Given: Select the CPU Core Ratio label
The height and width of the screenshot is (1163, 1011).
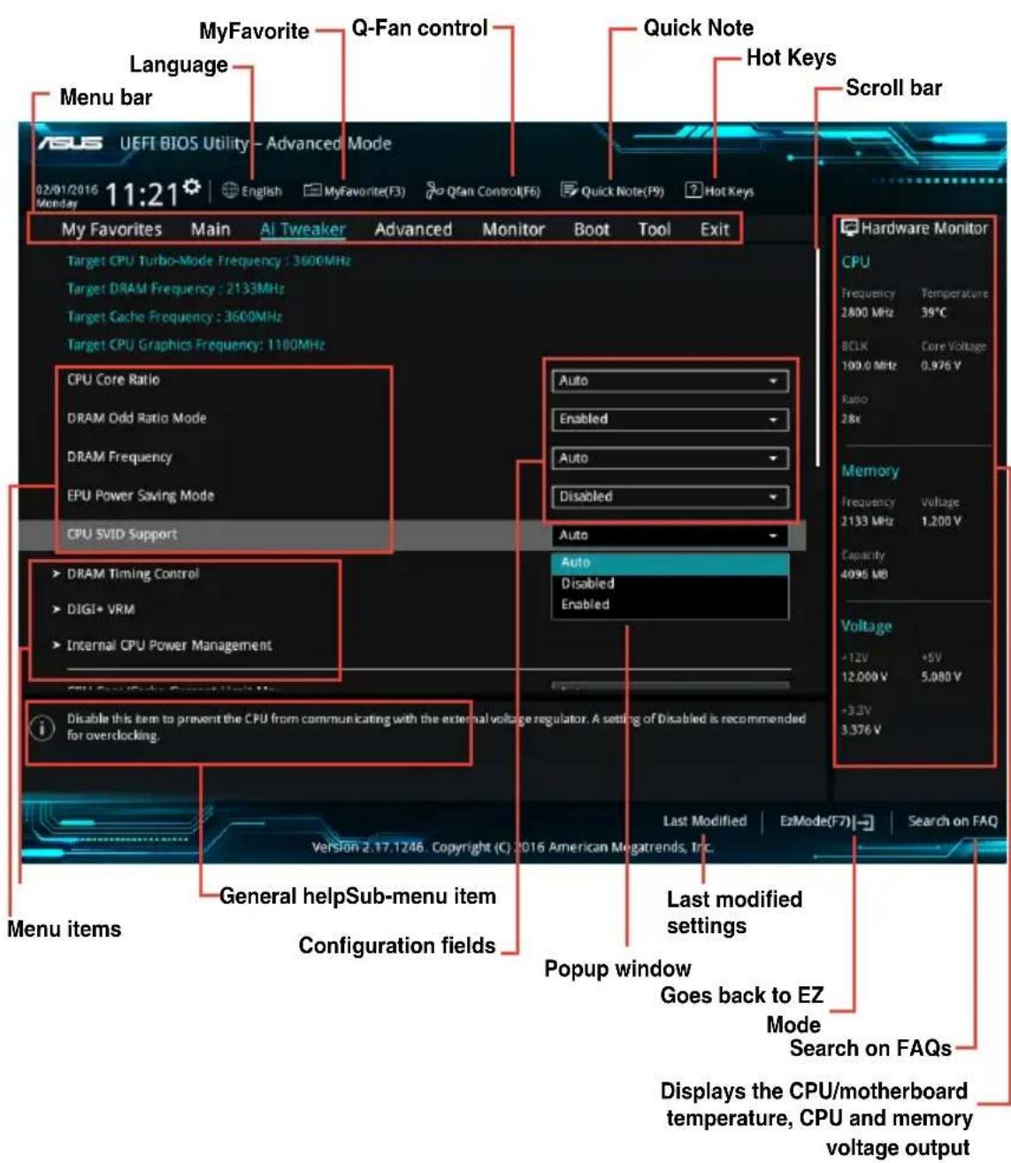Looking at the screenshot, I should (x=113, y=379).
